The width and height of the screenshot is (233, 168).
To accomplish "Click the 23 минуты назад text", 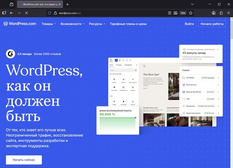I will click(x=194, y=53).
